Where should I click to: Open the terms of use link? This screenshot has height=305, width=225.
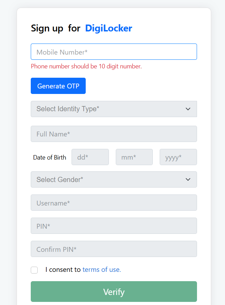pyautogui.click(x=102, y=270)
